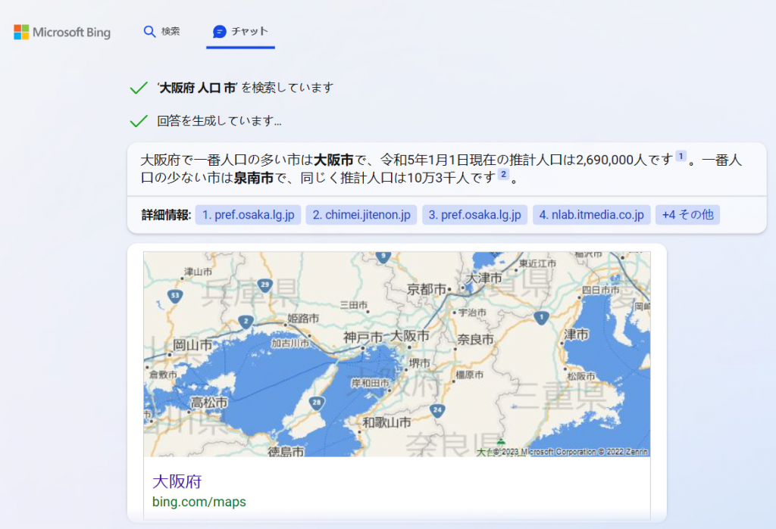Open the 4. nlab.itmedia.co.jp source
Screen dimensions: 776x529
coord(591,214)
